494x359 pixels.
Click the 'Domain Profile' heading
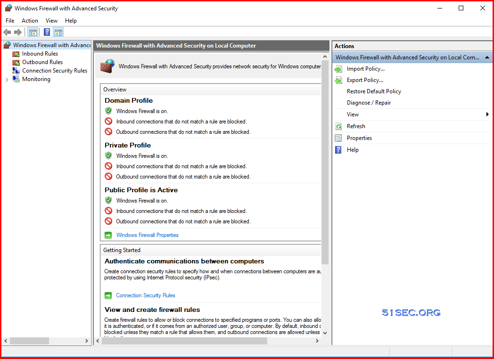pos(129,100)
